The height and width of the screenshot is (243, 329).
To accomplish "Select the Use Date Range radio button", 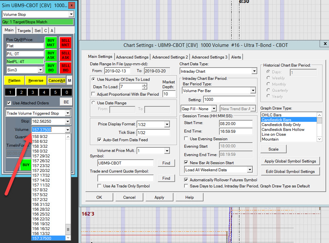I will coord(94,103).
